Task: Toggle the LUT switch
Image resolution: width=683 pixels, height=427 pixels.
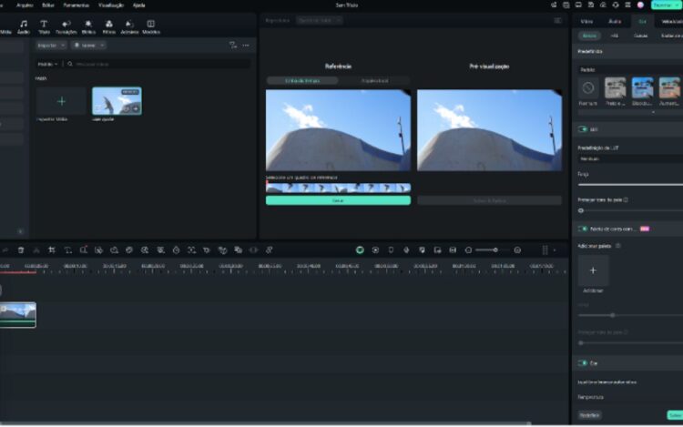Action: click(x=583, y=129)
